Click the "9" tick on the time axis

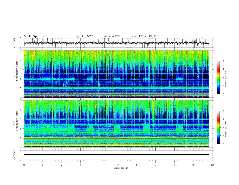[193, 165]
